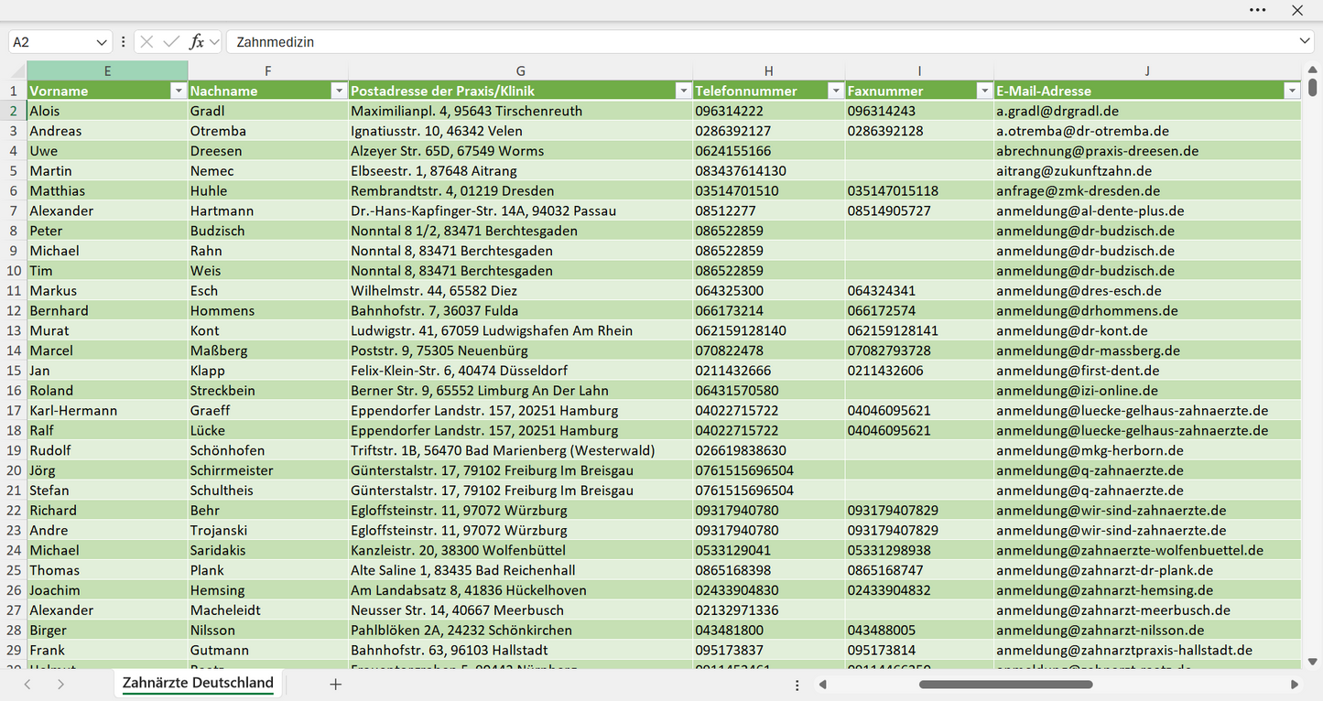Click cell with Nachname Budzisch

[x=267, y=231]
